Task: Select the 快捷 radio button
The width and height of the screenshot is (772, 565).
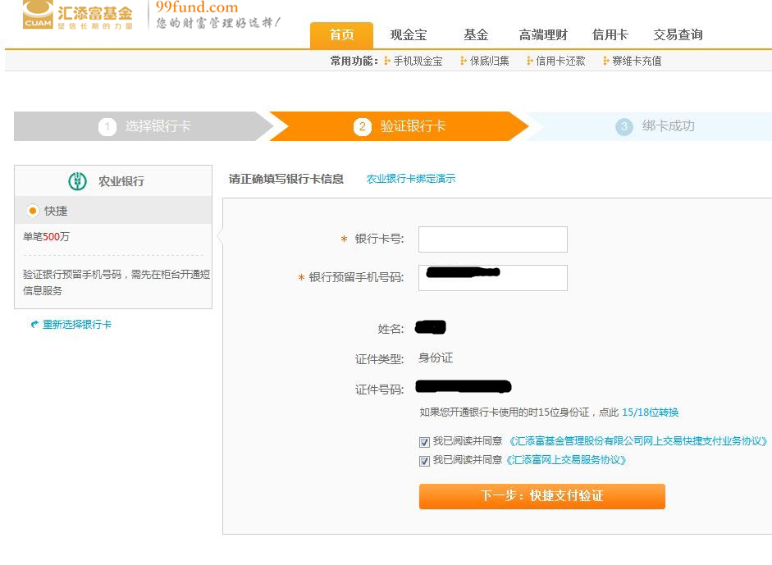Action: tap(33, 211)
